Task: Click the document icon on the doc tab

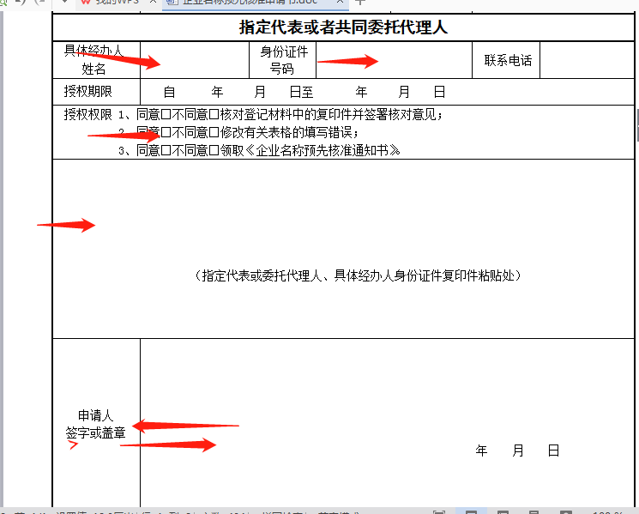Action: pyautogui.click(x=172, y=3)
